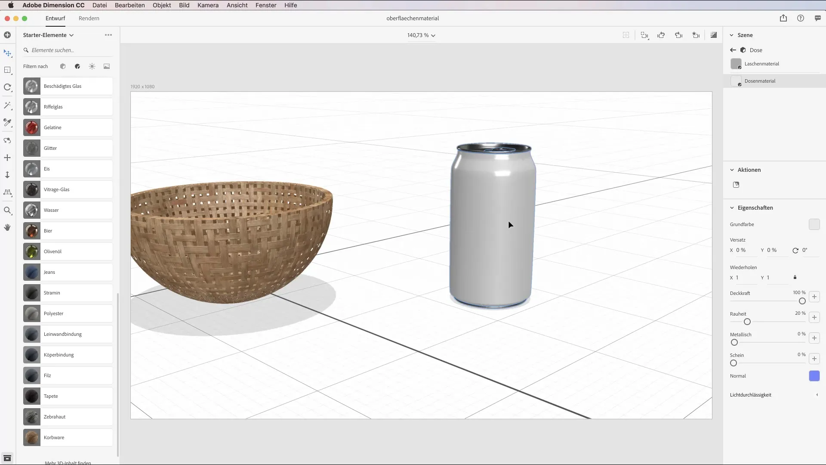Toggle the content panel icon at bottom left
826x465 pixels.
pos(7,458)
